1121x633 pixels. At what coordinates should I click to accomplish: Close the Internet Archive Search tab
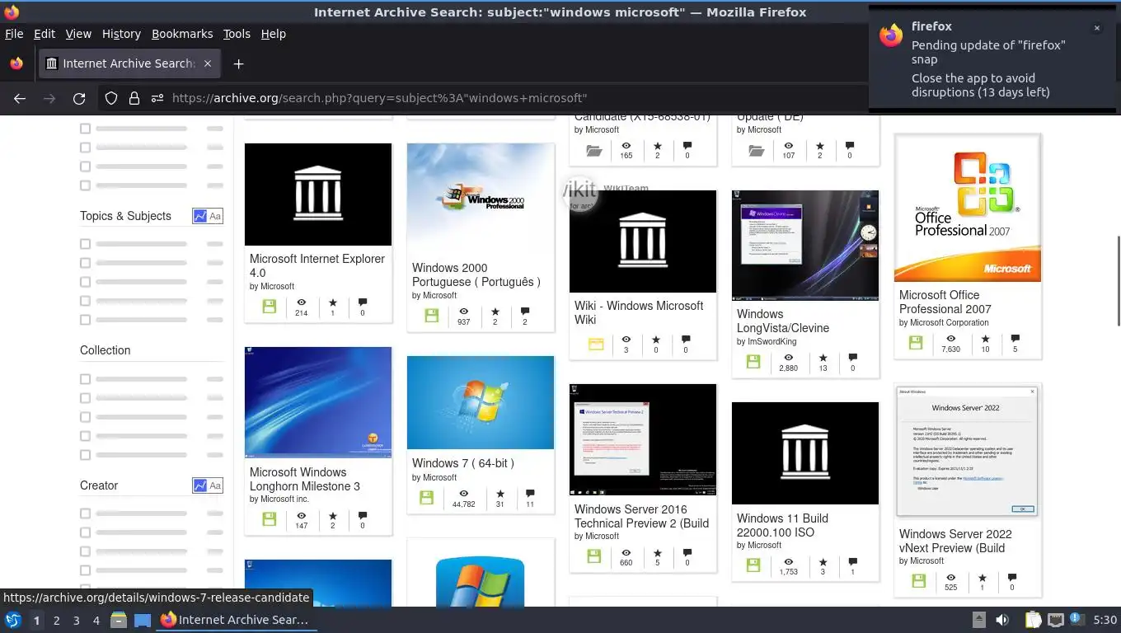coord(208,63)
